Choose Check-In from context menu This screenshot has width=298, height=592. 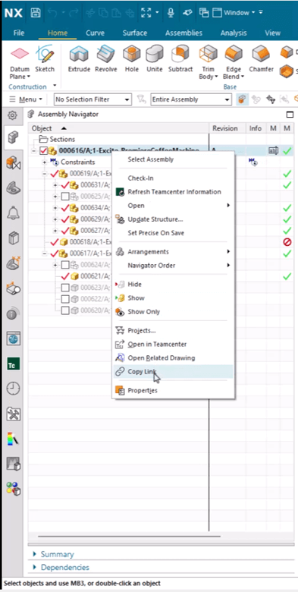174,178
